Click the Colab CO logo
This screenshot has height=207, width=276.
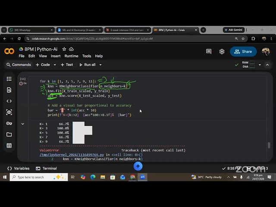9,51
